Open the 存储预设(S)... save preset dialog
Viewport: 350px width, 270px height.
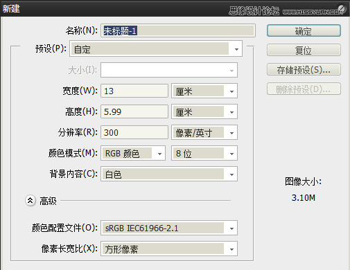[x=304, y=69]
